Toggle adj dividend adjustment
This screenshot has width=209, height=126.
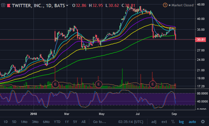point(154,122)
